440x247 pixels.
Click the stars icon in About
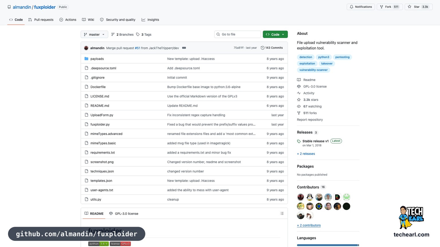tap(299, 99)
